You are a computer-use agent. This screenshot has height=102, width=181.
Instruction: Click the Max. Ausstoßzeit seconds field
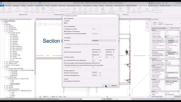coord(95,60)
